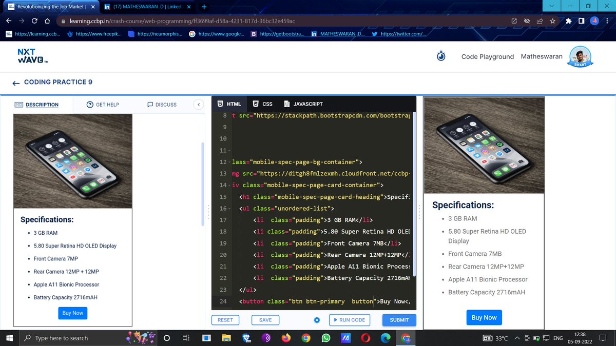Click RUN CODE button
Screen dimensions: 616x346
click(349, 320)
